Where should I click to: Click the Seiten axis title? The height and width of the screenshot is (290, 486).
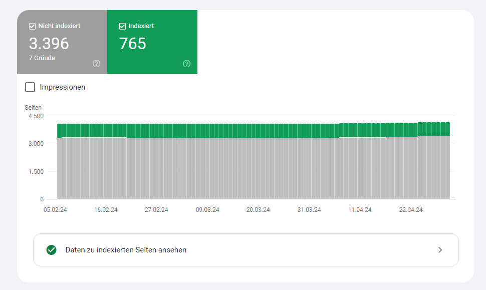click(33, 108)
